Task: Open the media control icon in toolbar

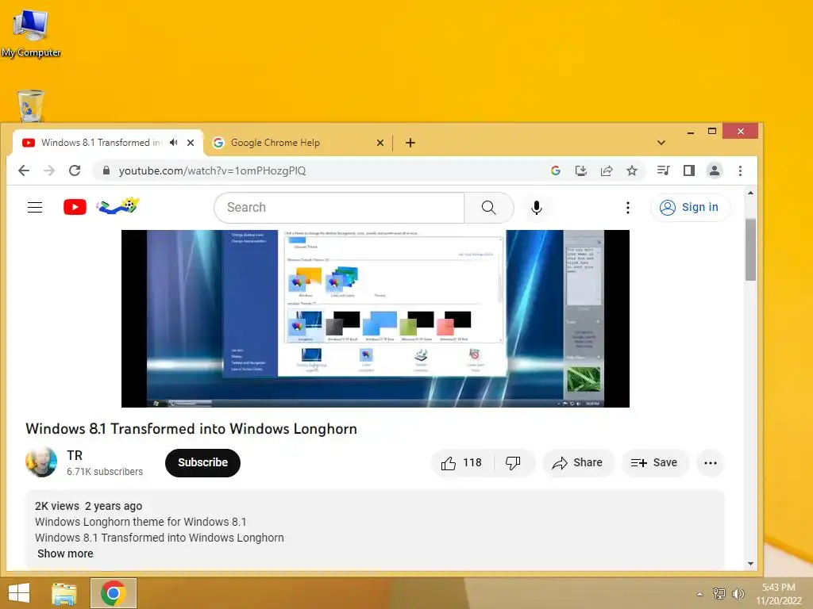Action: tap(663, 170)
